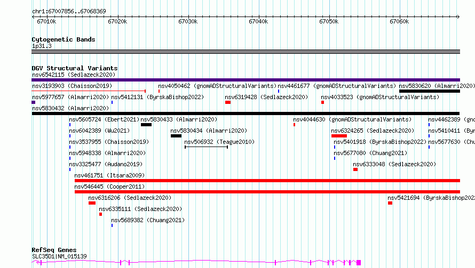The height and width of the screenshot is (268, 475).
Task: Click the nsv506932 thin interval line
Action: (x=207, y=147)
